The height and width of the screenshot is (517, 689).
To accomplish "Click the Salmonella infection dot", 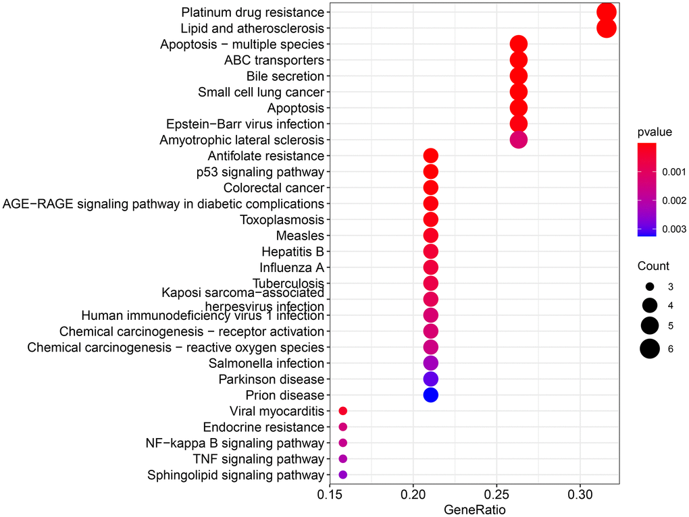I will point(431,363).
